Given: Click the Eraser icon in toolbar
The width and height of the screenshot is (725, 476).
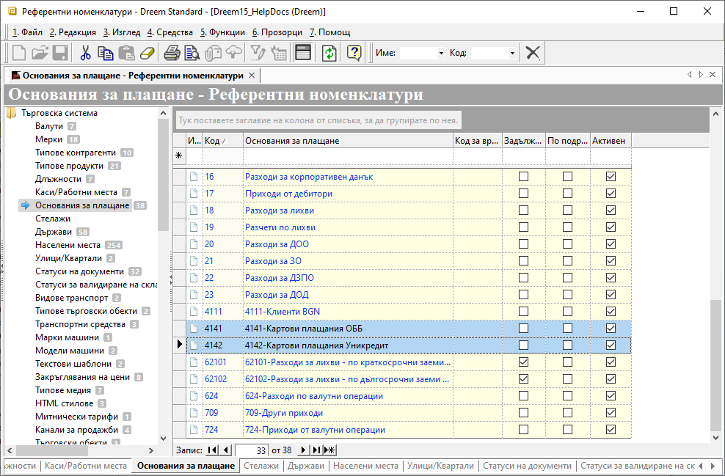Looking at the screenshot, I should click(147, 53).
